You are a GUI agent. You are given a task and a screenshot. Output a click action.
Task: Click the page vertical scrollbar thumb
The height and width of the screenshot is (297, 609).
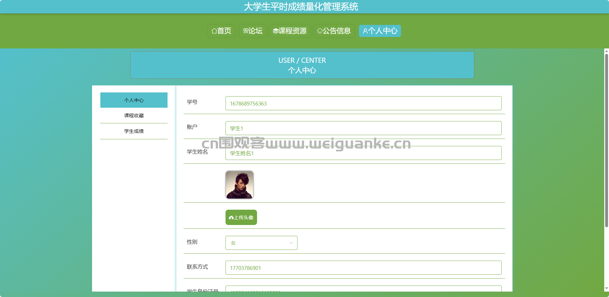[x=606, y=140]
